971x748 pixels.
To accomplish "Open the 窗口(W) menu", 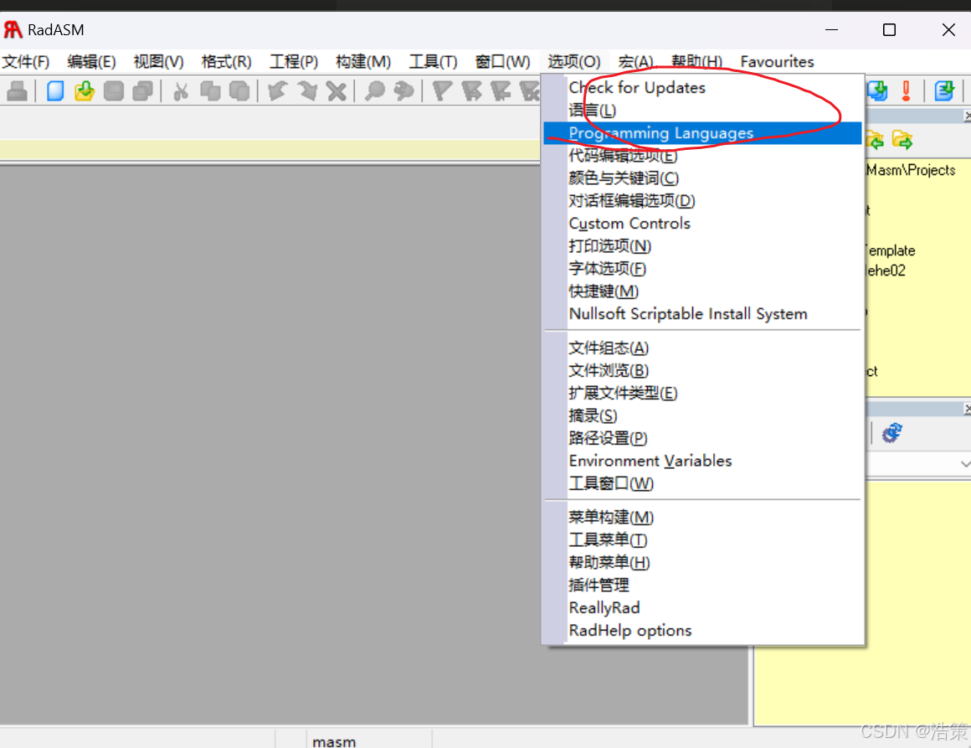I will [x=502, y=62].
